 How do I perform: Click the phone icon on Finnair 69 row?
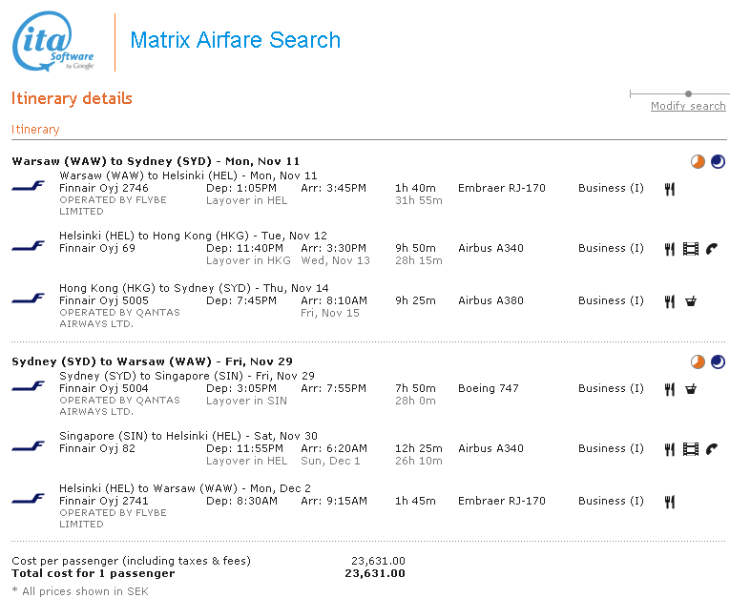712,249
